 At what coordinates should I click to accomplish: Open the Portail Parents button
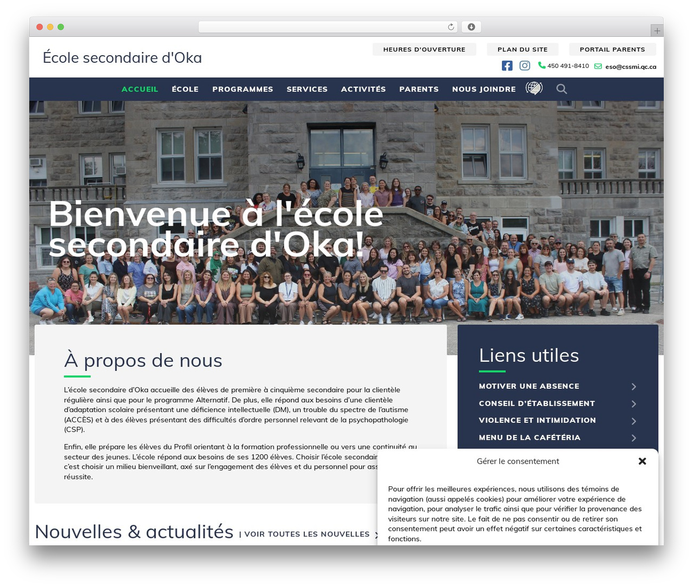(612, 49)
